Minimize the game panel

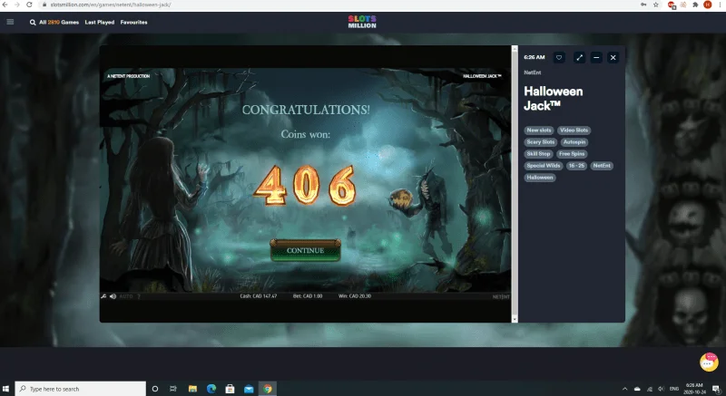(596, 57)
